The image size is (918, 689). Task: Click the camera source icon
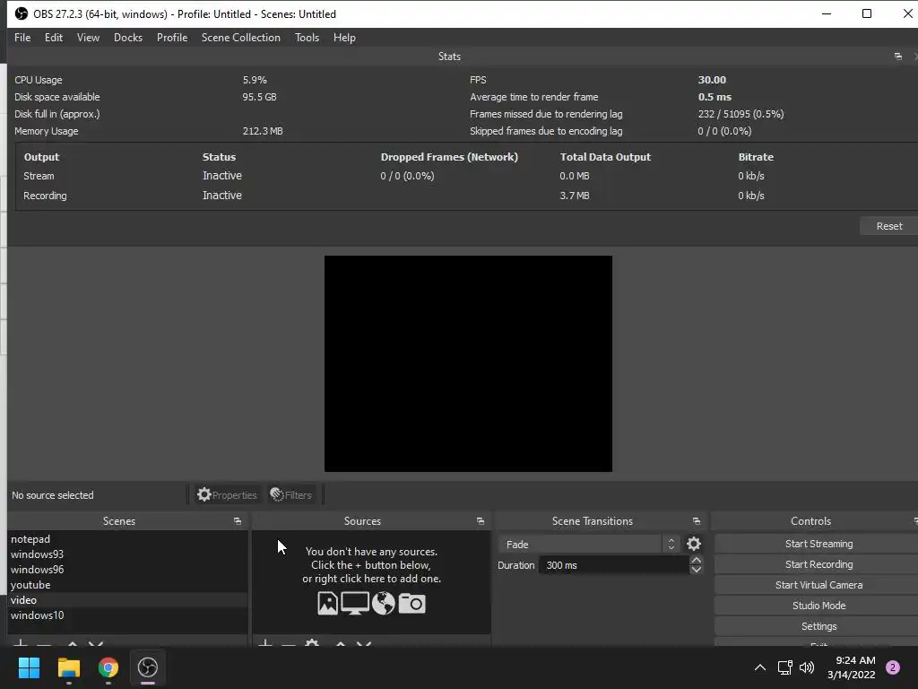pos(411,604)
